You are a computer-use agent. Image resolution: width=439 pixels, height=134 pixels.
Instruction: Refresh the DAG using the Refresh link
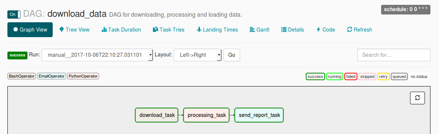[360, 30]
